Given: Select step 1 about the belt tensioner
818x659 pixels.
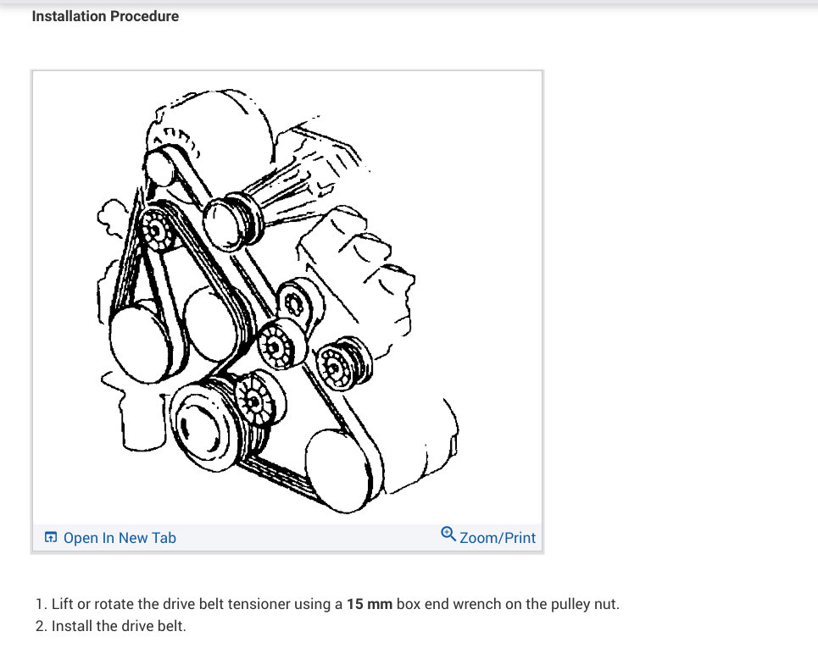Looking at the screenshot, I should click(x=327, y=604).
